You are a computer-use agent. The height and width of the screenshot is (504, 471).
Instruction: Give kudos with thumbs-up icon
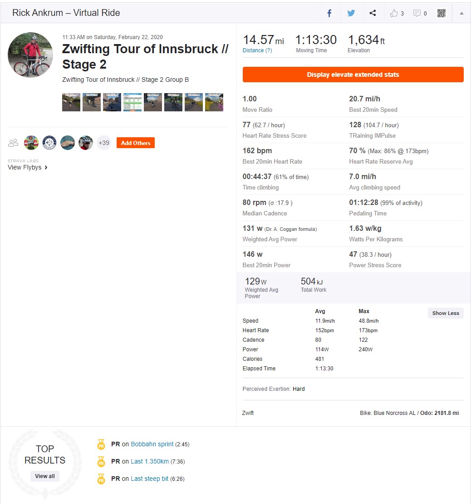coord(394,13)
